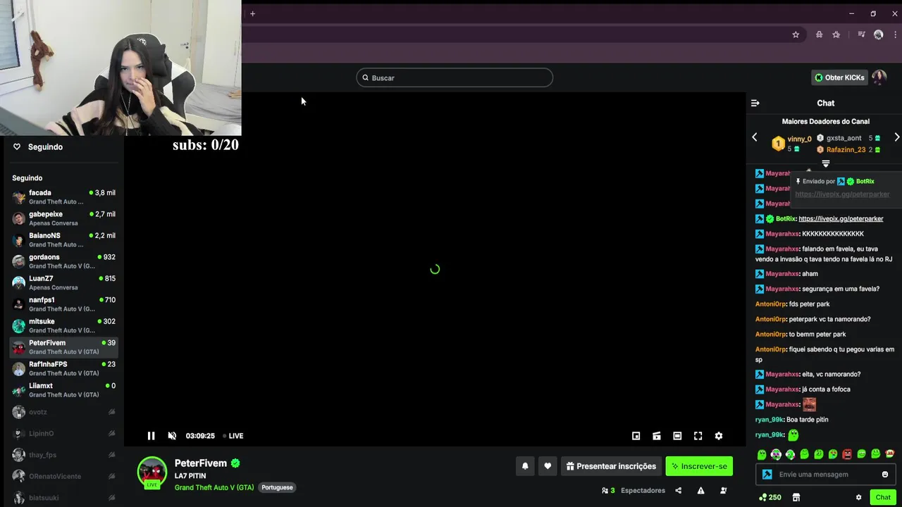Click donor Rafazinn_23 in leaderboard
Image resolution: width=902 pixels, height=507 pixels.
(846, 150)
